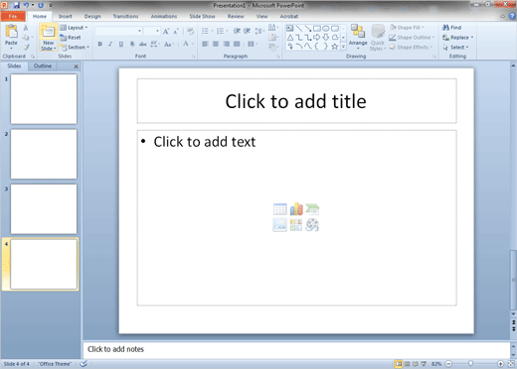Open the Change Case dropdown
The height and width of the screenshot is (369, 517).
[x=169, y=44]
